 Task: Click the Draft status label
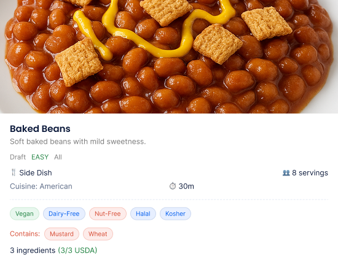(18, 157)
